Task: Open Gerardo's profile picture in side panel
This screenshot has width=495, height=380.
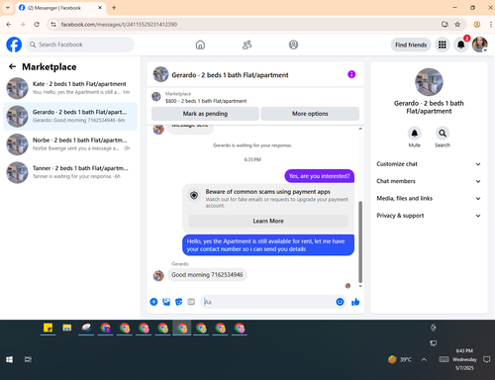Action: click(x=429, y=82)
